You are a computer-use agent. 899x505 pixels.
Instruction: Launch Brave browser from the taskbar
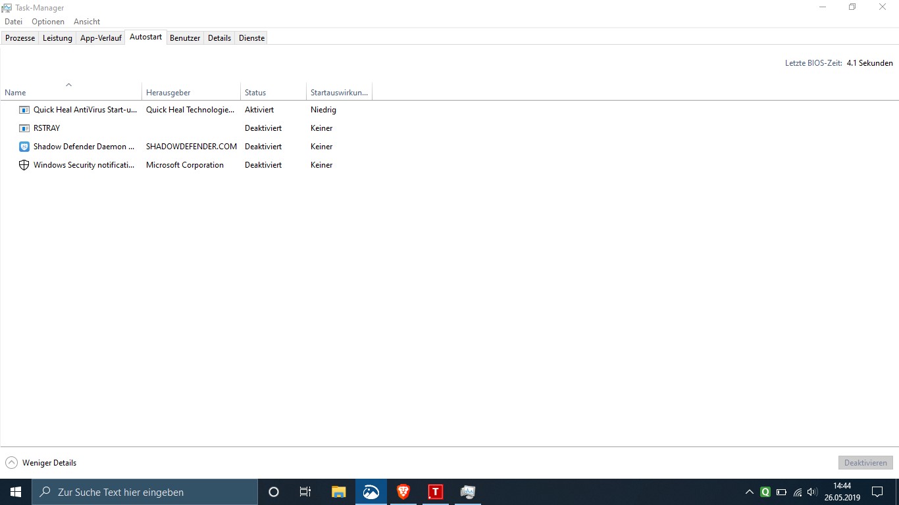pos(403,492)
